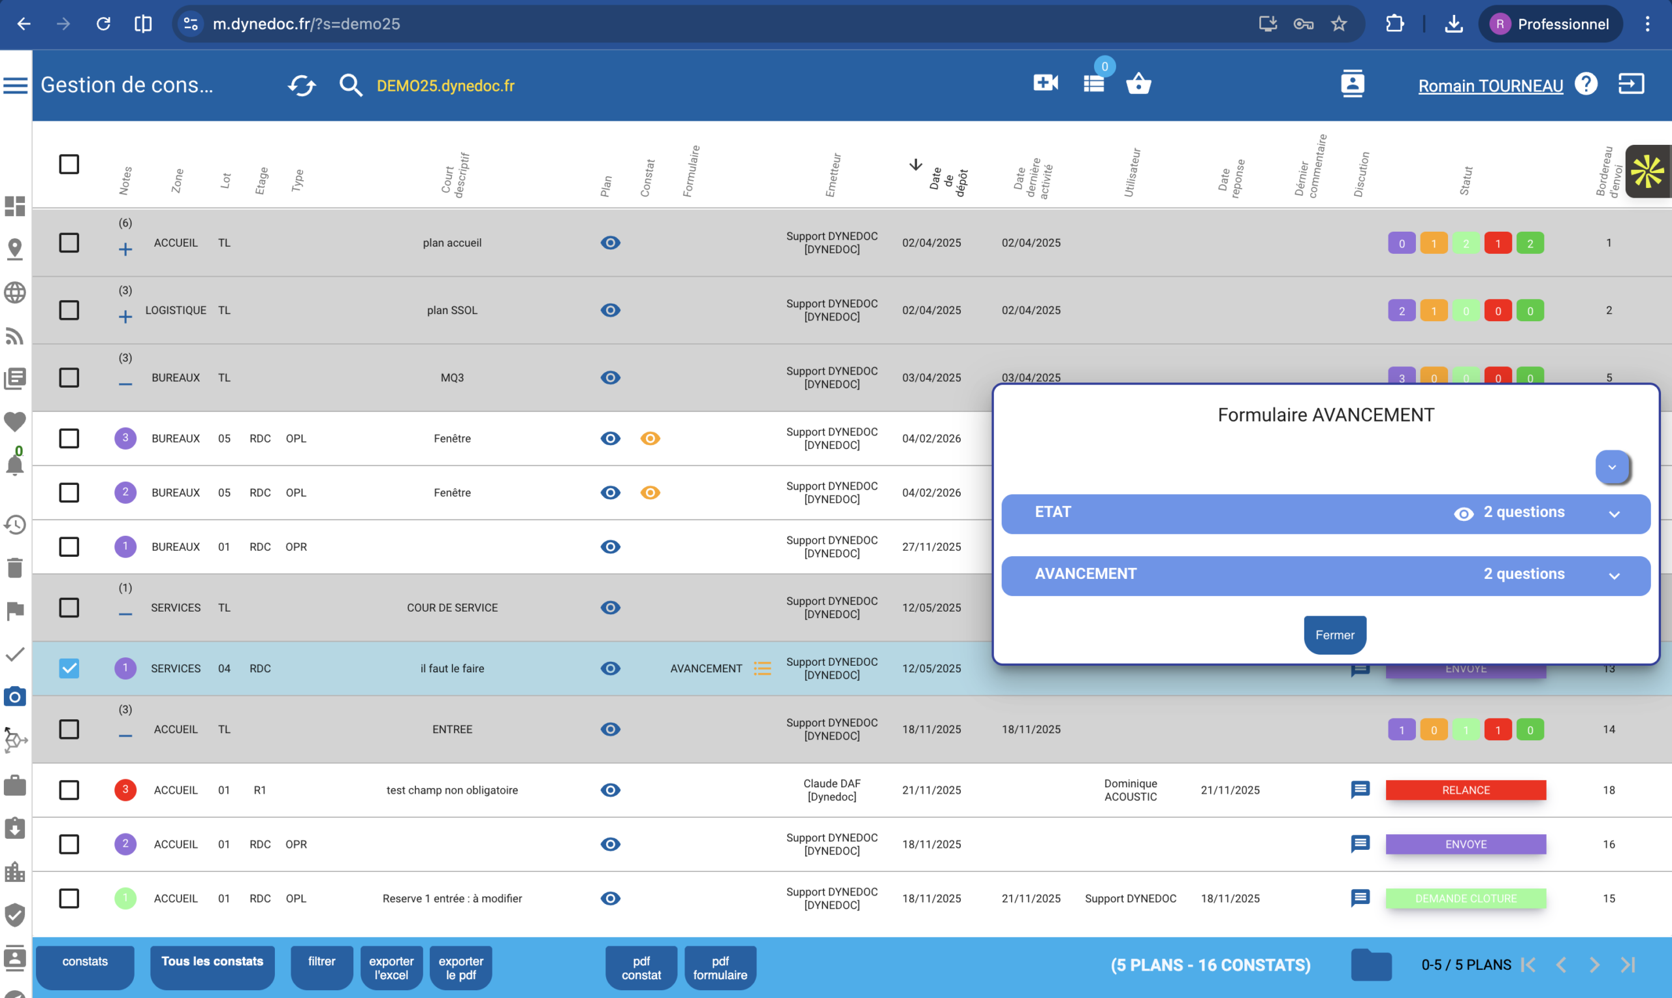
Task: Expand the ACCUEIL plan accueil row plus
Action: pyautogui.click(x=125, y=250)
